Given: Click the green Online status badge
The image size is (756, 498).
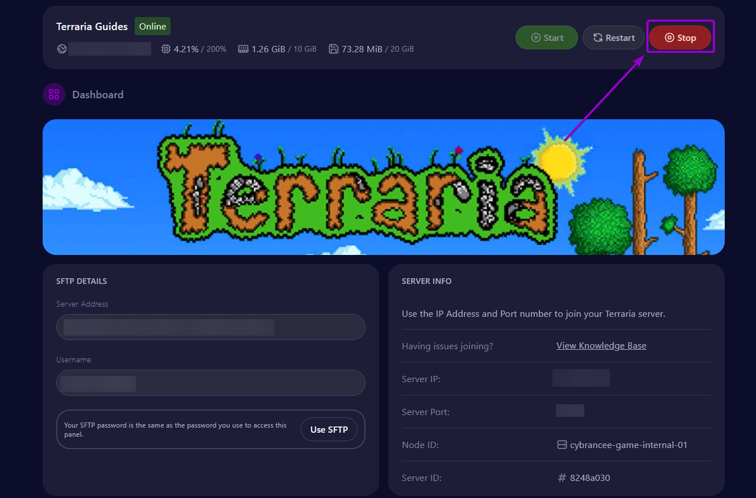Looking at the screenshot, I should click(152, 26).
